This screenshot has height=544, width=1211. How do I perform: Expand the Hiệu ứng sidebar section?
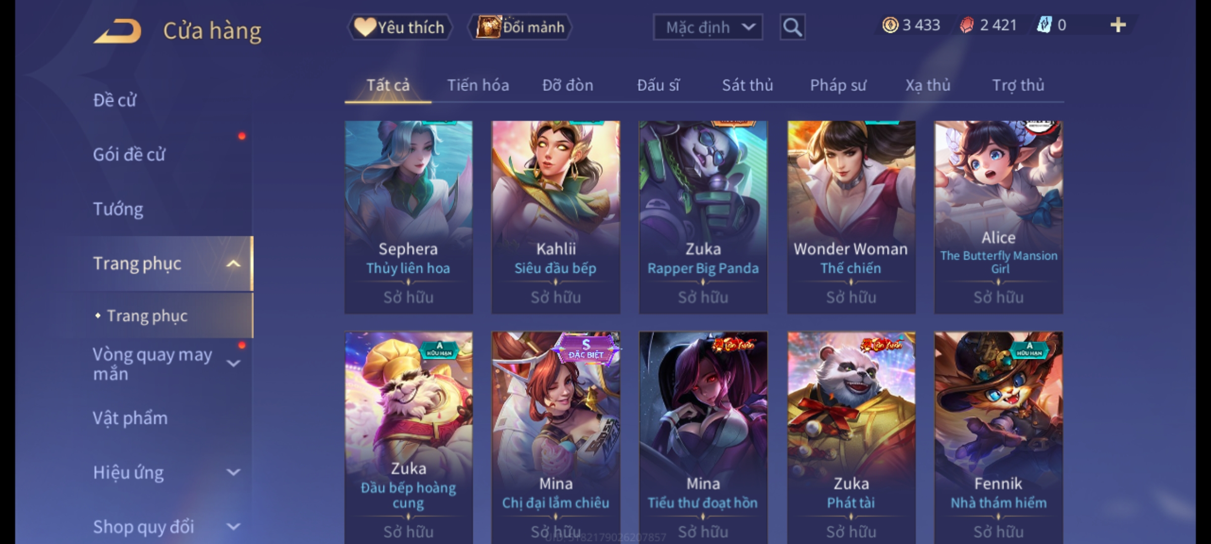tap(233, 472)
